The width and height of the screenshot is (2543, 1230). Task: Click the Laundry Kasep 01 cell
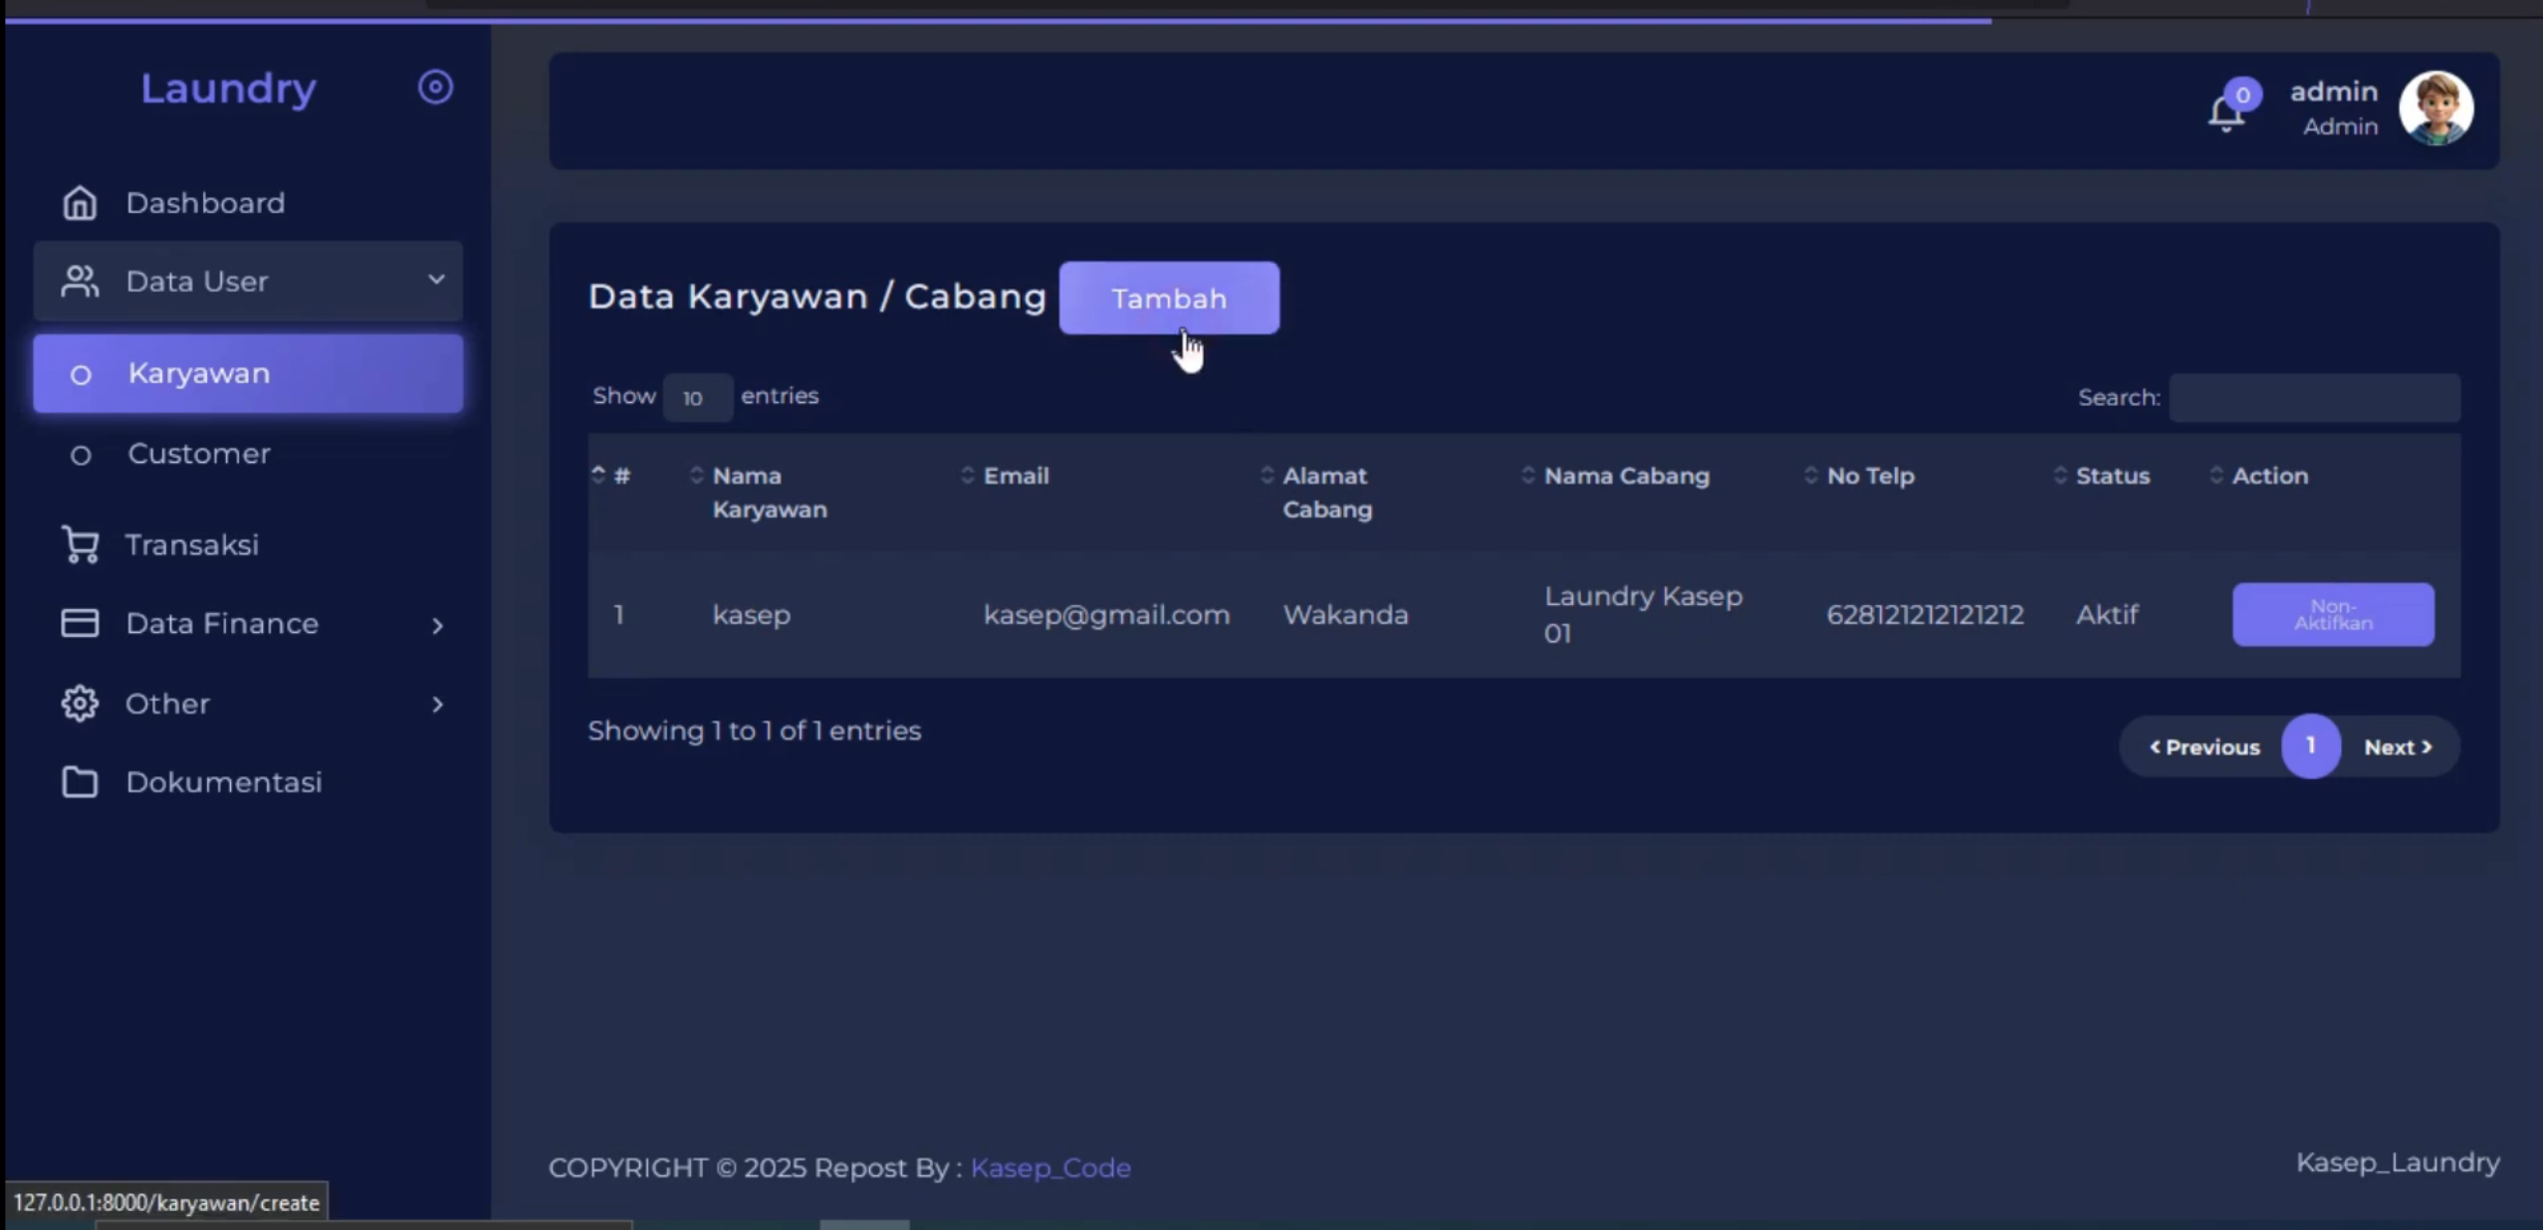1643,614
